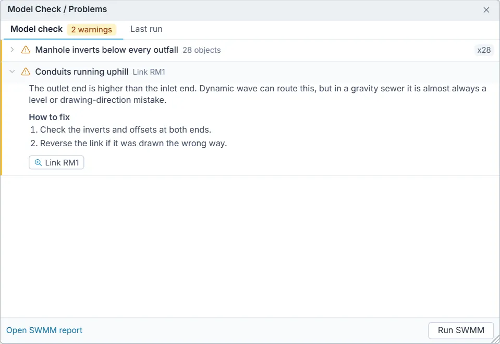Click magnifier icon in Link RM1 button
The image size is (500, 344).
click(38, 162)
